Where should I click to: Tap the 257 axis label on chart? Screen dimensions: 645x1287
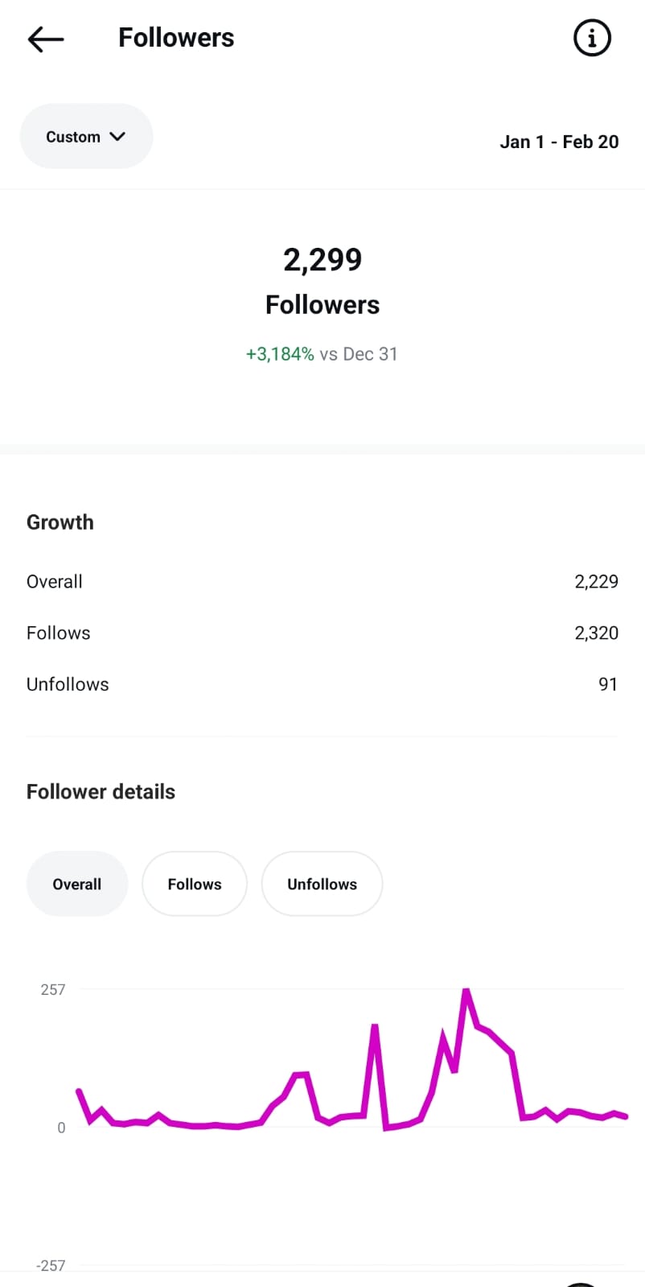53,989
